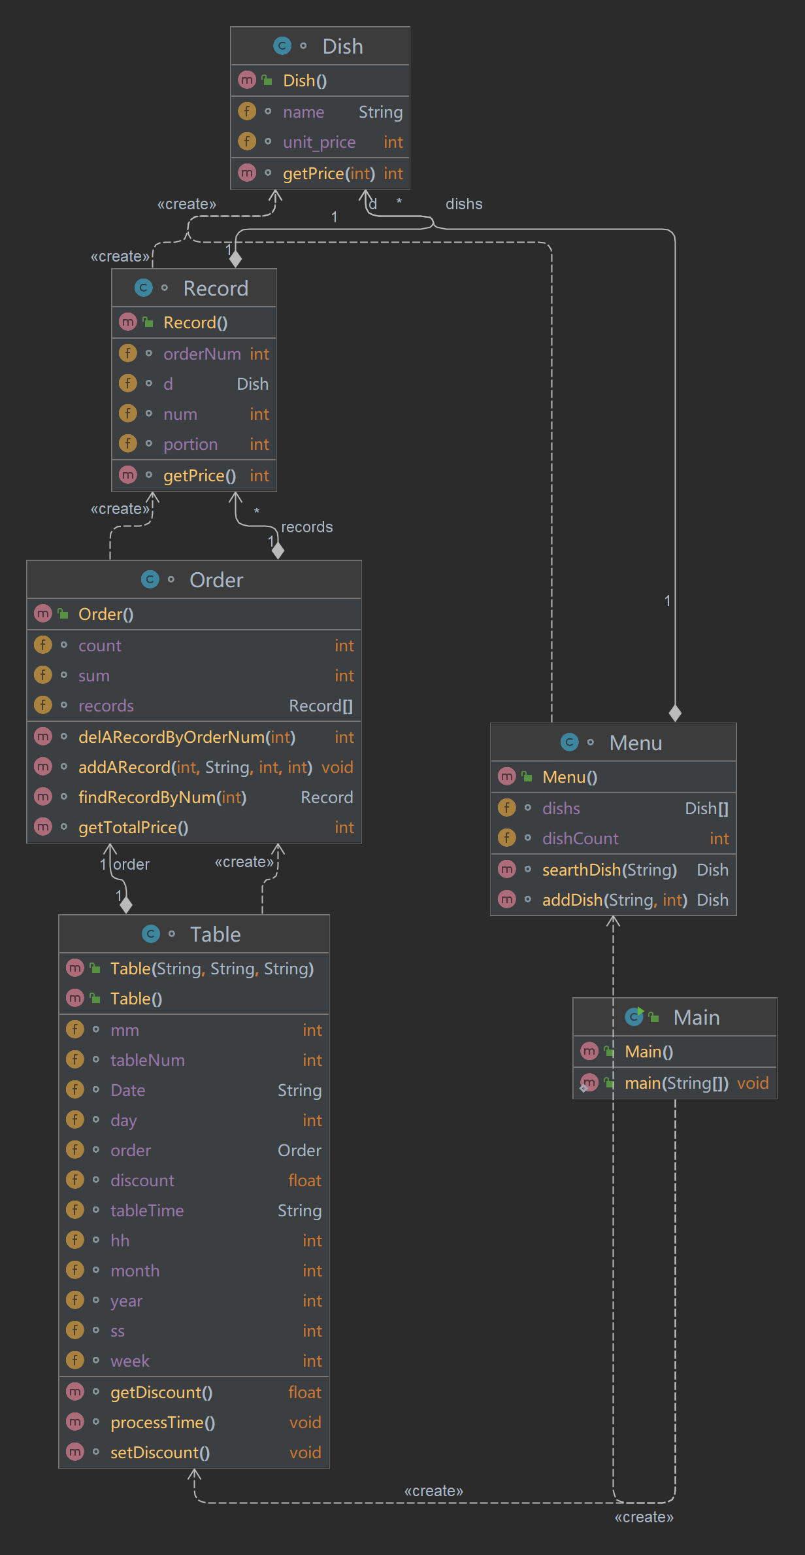Select Table(String, String, String) constructor
This screenshot has width=805, height=1555.
click(212, 968)
